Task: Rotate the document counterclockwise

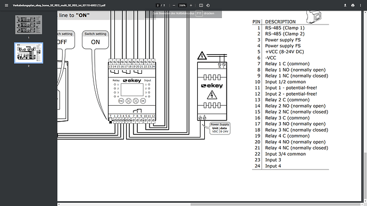Action: tap(208, 5)
